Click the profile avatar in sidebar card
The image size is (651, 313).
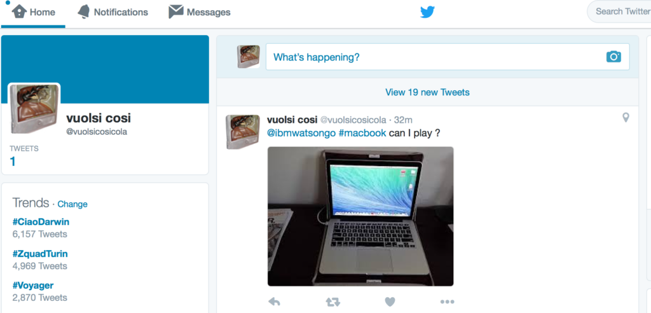(x=34, y=109)
